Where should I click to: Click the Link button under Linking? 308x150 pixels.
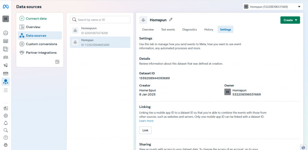click(145, 130)
